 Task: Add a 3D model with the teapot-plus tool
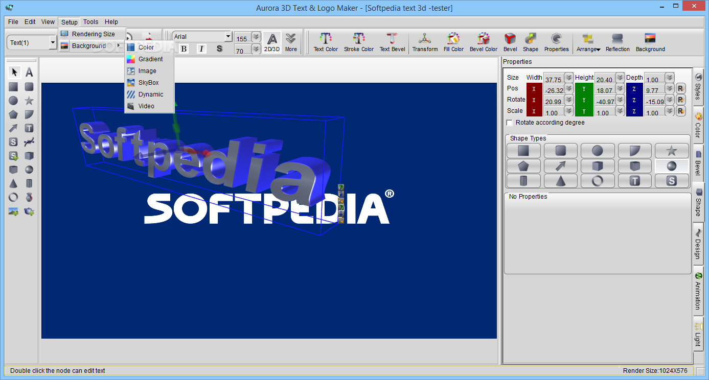click(x=30, y=211)
